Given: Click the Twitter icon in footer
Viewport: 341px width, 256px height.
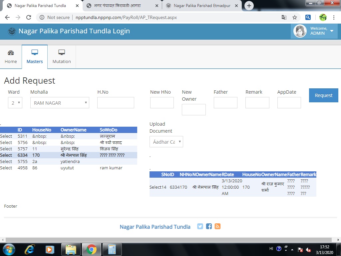Looking at the screenshot, I should [200, 226].
